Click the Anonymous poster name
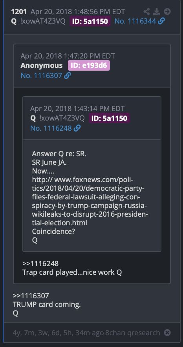Image resolution: width=183 pixels, height=347 pixels. tap(42, 66)
